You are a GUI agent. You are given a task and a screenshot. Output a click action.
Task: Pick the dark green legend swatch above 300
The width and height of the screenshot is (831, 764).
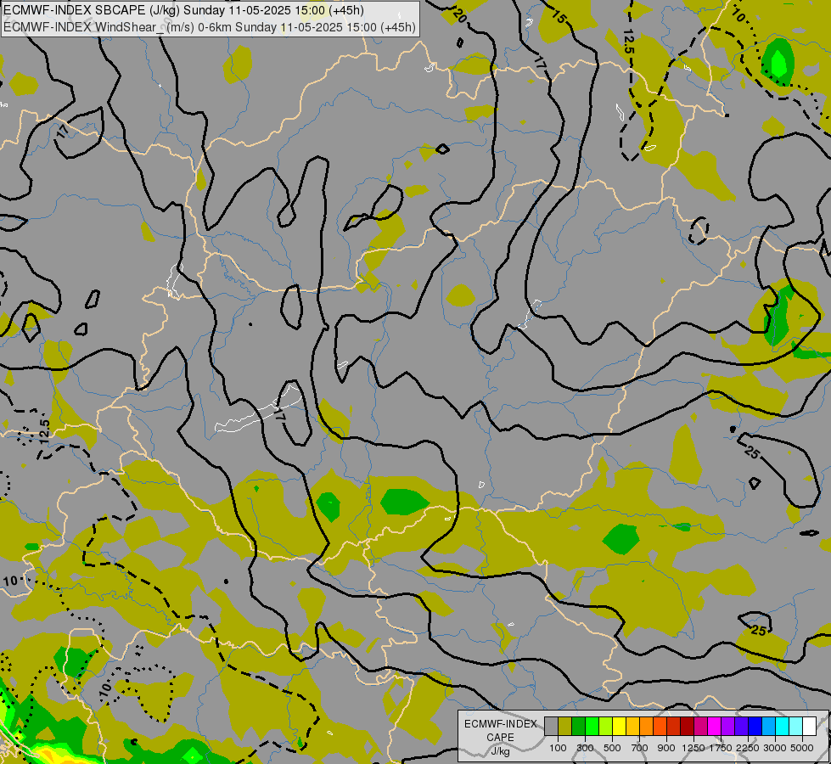point(578,726)
